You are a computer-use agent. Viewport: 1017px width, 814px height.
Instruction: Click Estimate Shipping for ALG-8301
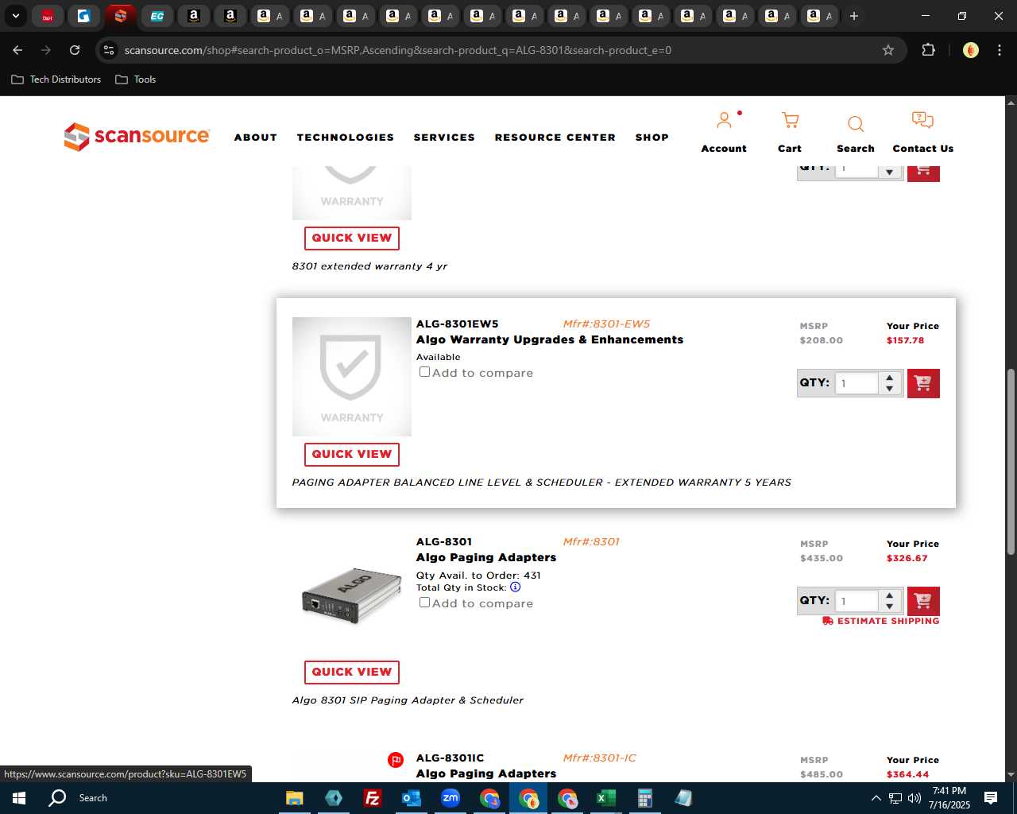[x=881, y=621]
